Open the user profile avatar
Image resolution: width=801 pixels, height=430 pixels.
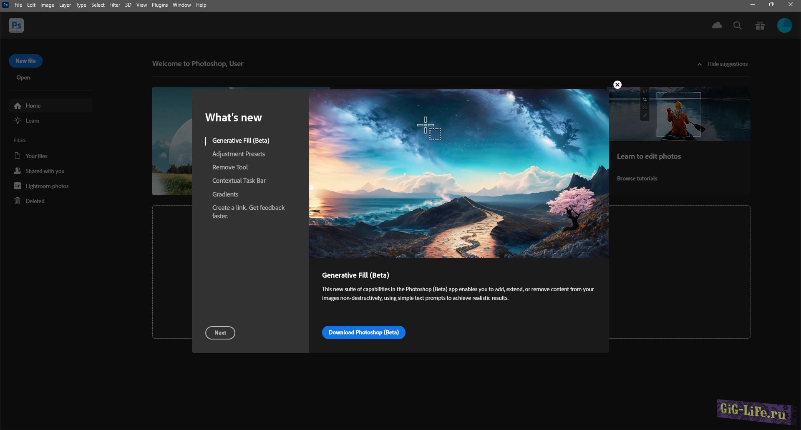pos(784,25)
